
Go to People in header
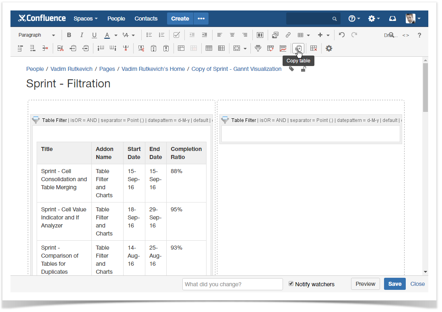coord(116,19)
